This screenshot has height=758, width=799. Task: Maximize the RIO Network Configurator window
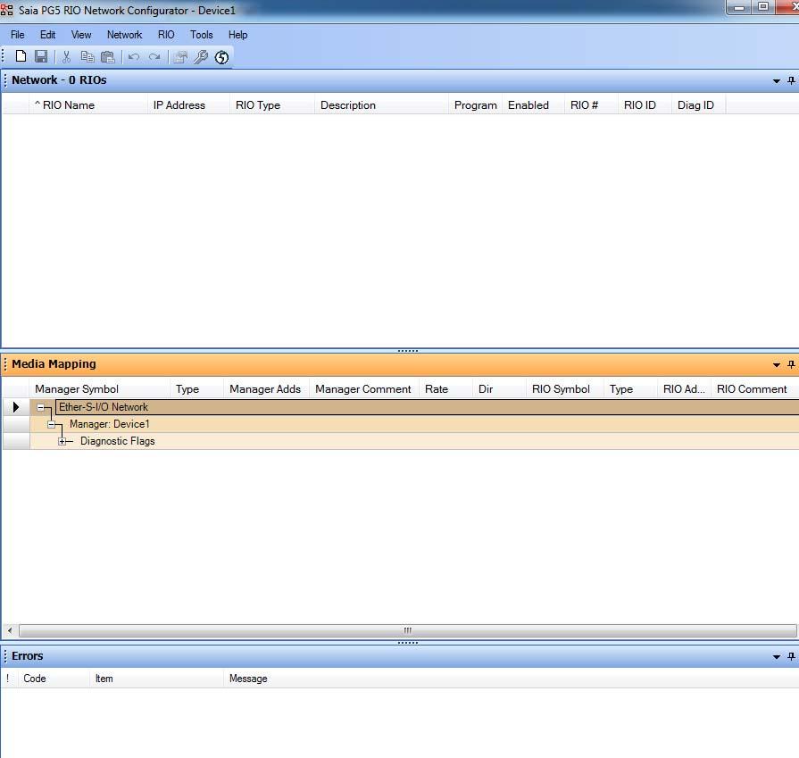[762, 7]
